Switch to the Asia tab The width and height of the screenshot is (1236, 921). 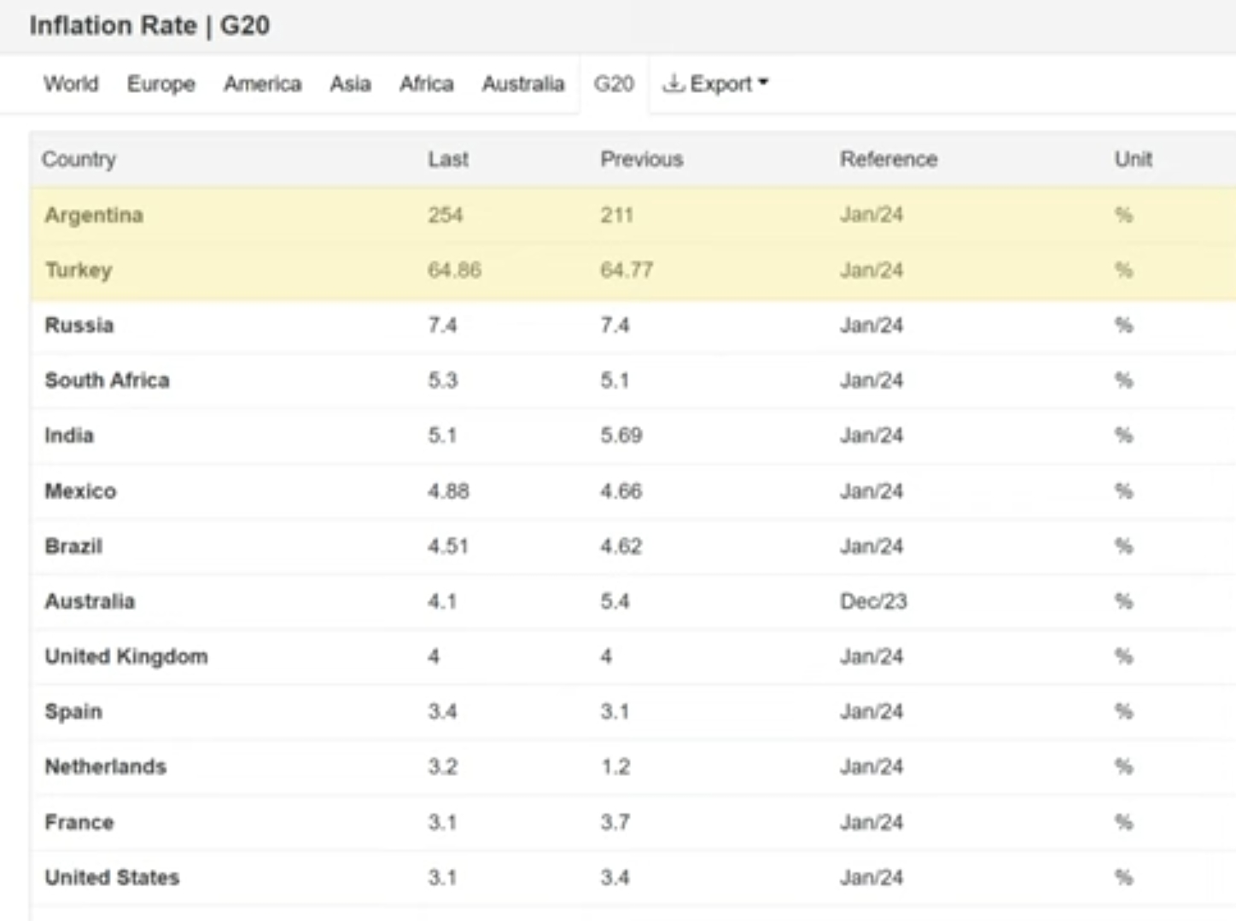pyautogui.click(x=351, y=84)
